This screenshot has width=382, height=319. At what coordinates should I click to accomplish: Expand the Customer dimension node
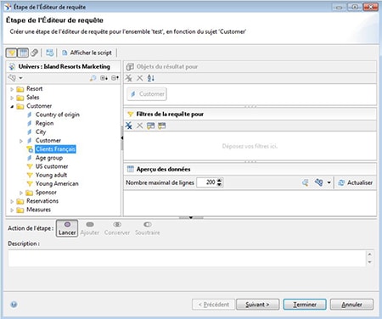[x=21, y=141]
